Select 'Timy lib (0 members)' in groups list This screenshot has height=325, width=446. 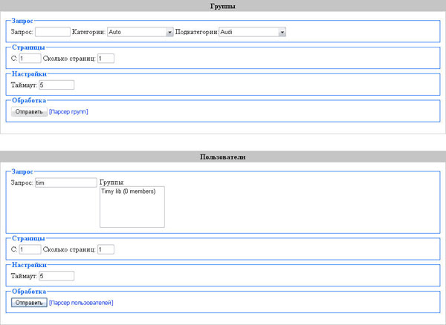point(128,191)
